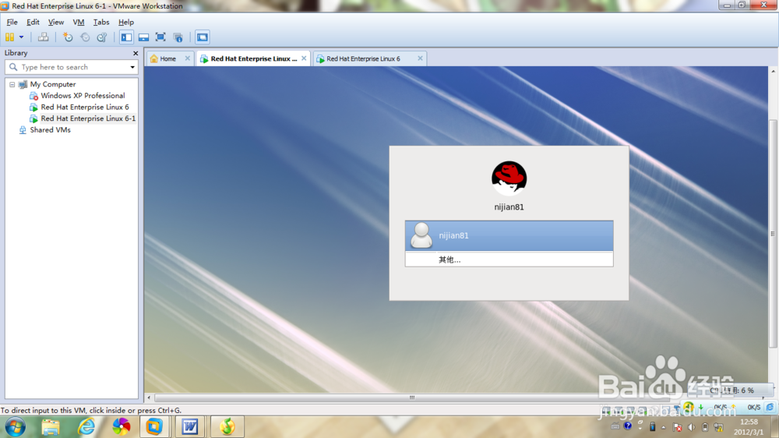Show hidden tray icons with the up arrow
Image resolution: width=779 pixels, height=438 pixels.
click(664, 427)
